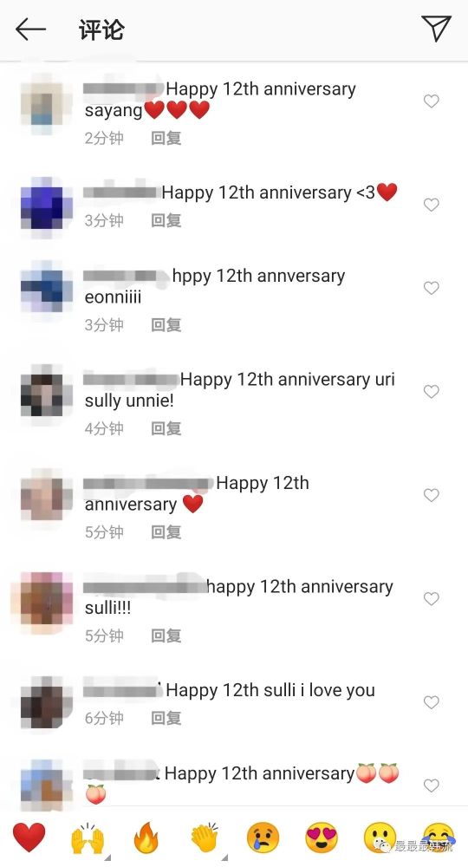
Task: Pick the fire emoji reaction
Action: coord(146,838)
